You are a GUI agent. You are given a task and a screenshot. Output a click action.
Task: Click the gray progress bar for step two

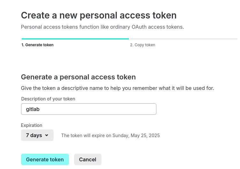[184, 39]
